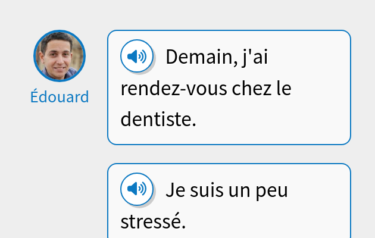The height and width of the screenshot is (238, 375).
Task: Tap the word "un"
Action: (x=241, y=190)
